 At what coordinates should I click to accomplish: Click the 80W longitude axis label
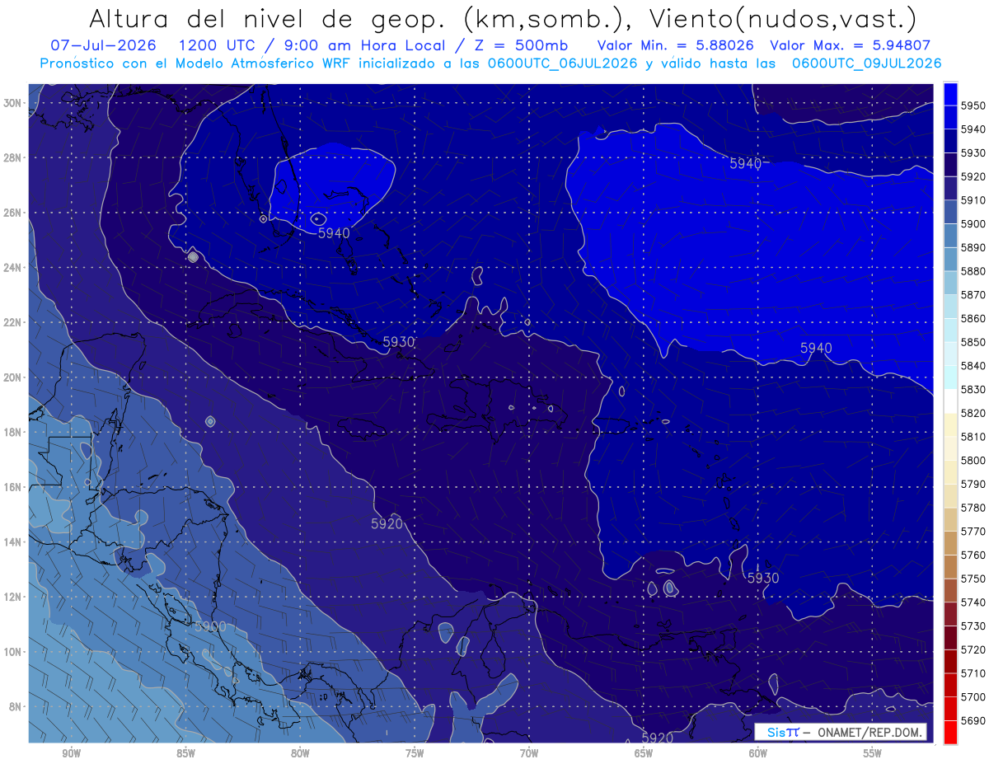[x=300, y=753]
